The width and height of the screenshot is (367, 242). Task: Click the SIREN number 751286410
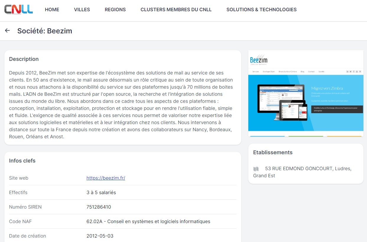click(99, 207)
